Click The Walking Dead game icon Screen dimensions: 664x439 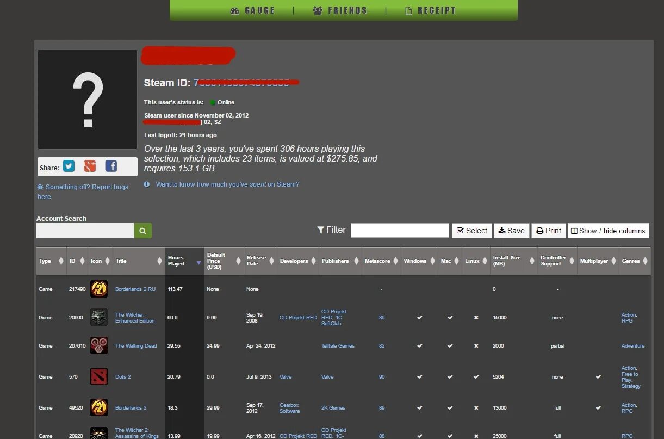tap(98, 345)
